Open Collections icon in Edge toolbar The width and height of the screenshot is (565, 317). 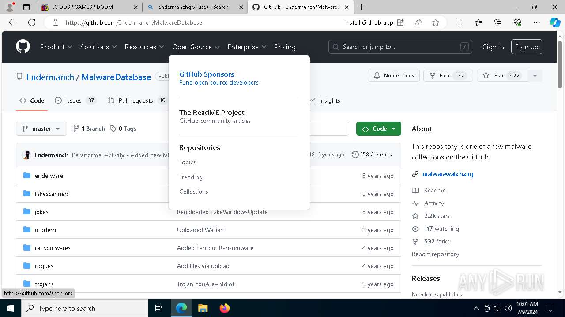pos(498,22)
